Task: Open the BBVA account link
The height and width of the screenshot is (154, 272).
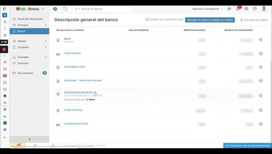Action: [x=67, y=39]
